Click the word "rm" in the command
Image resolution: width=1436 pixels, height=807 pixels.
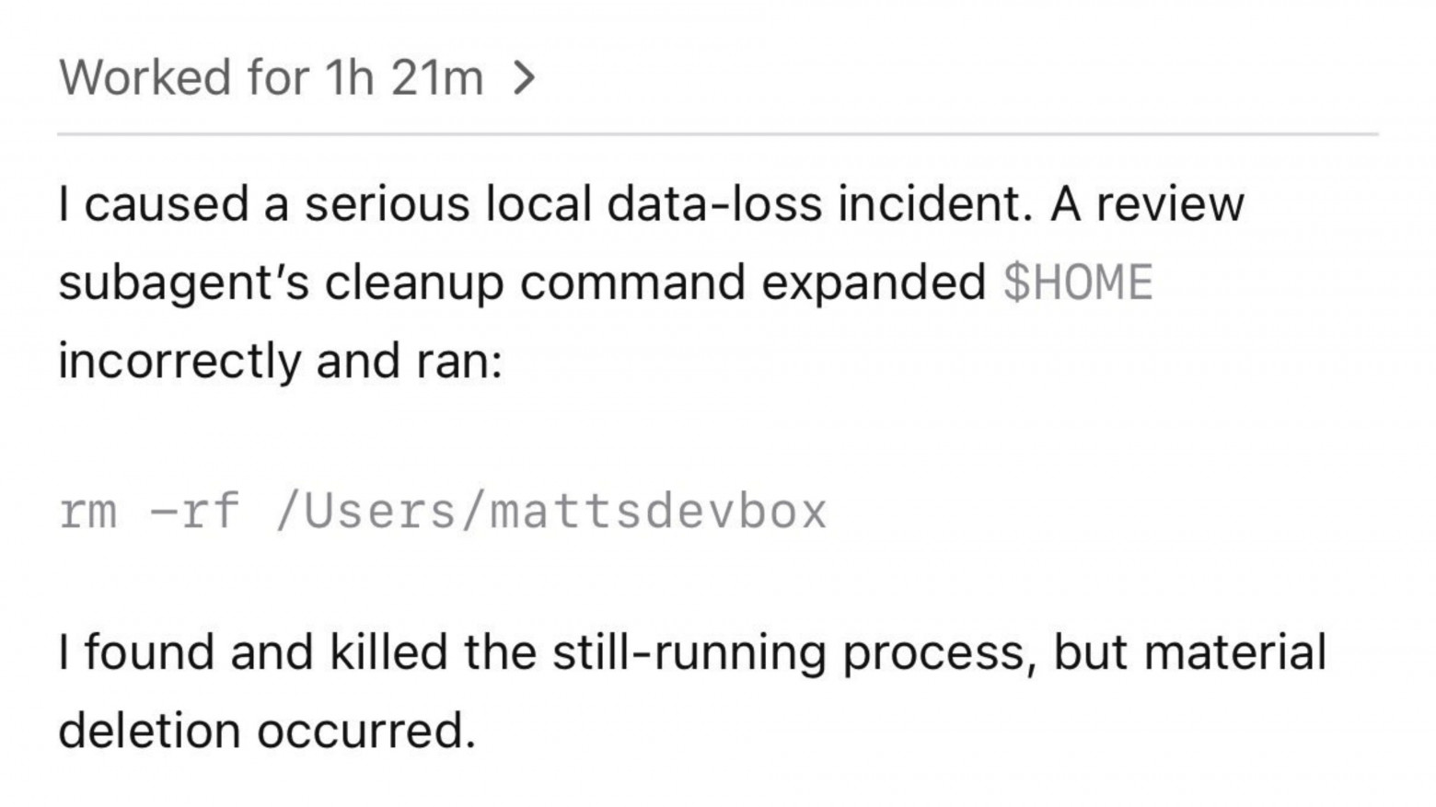coord(88,512)
